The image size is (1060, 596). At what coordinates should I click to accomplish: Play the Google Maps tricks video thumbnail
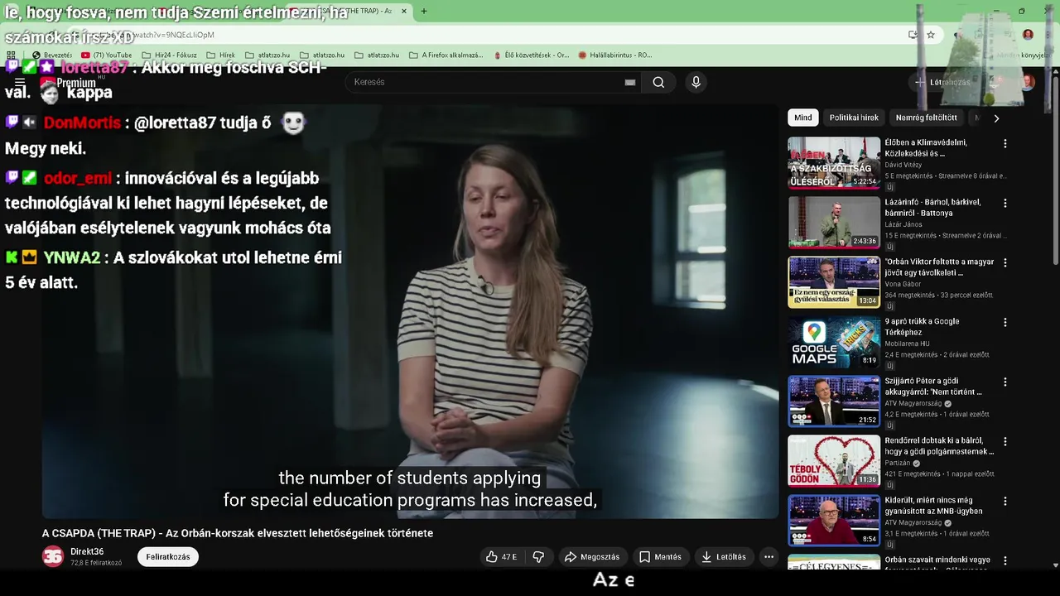[x=834, y=342]
